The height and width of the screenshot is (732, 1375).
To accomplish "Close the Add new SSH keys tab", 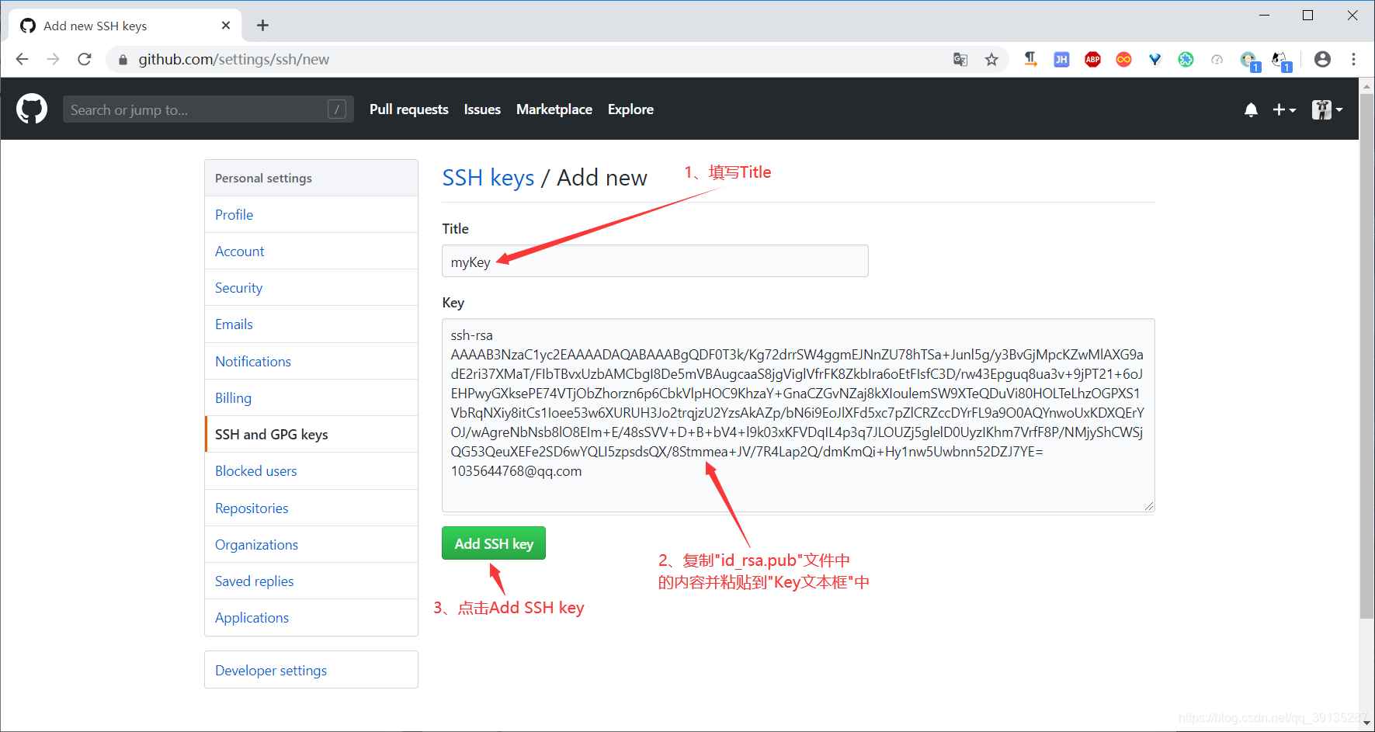I will 226,26.
